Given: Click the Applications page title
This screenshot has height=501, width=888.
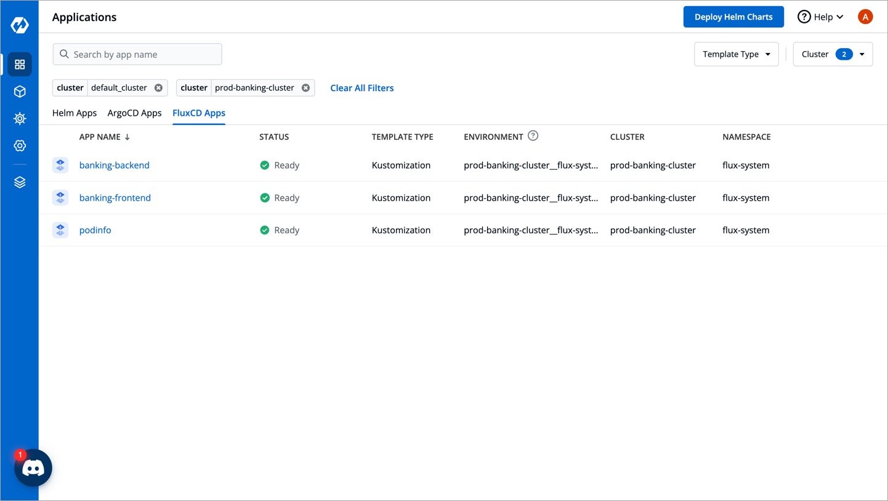Looking at the screenshot, I should pyautogui.click(x=84, y=17).
